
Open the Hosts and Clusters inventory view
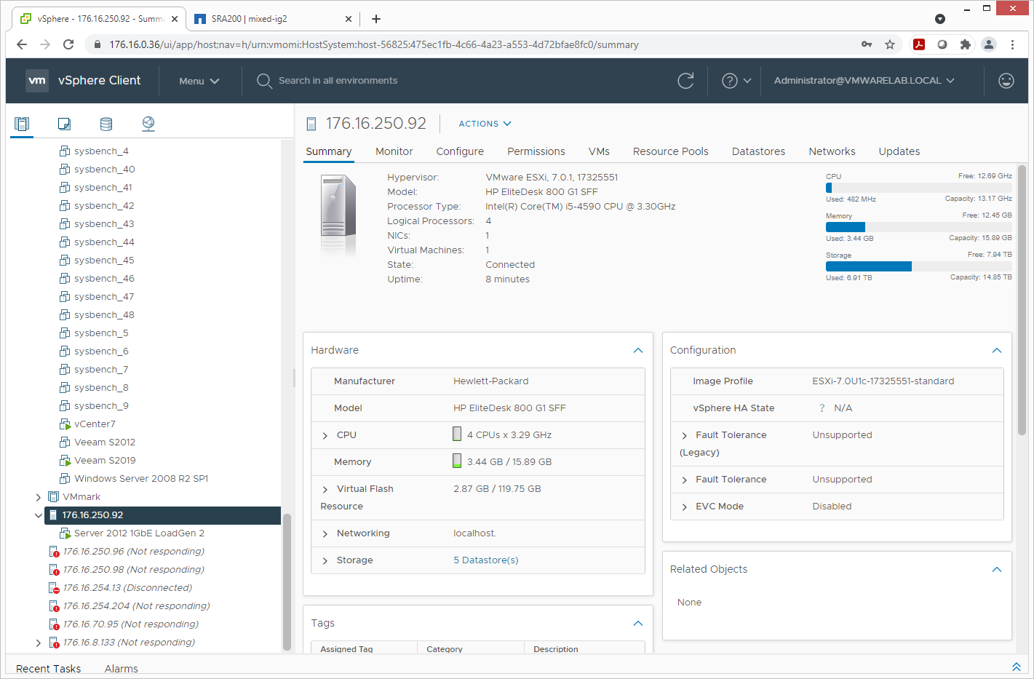pos(22,124)
